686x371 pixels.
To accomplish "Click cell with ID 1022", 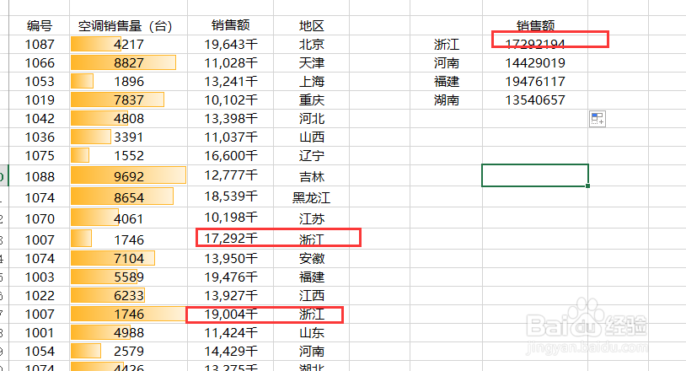I will 40,296.
